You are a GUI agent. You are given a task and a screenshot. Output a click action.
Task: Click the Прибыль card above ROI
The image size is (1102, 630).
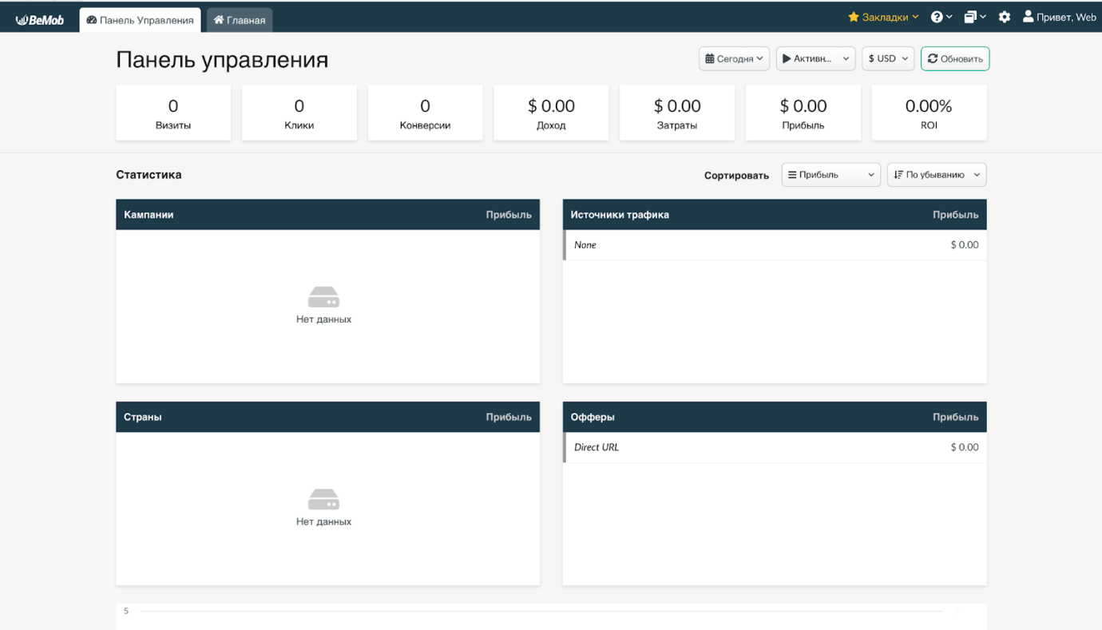(x=803, y=113)
